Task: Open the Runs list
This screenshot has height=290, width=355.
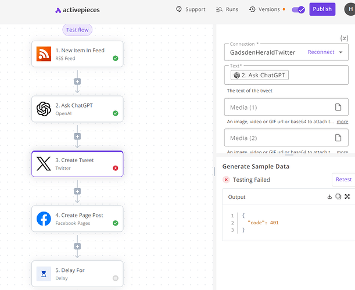Action: (227, 9)
